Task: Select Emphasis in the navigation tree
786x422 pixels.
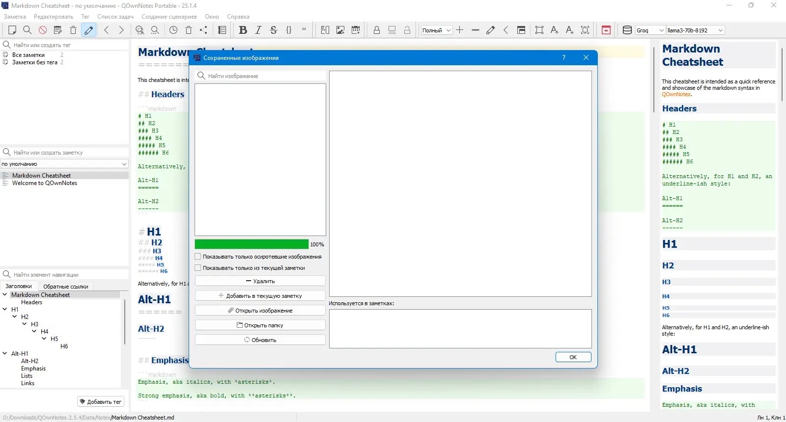Action: point(33,369)
